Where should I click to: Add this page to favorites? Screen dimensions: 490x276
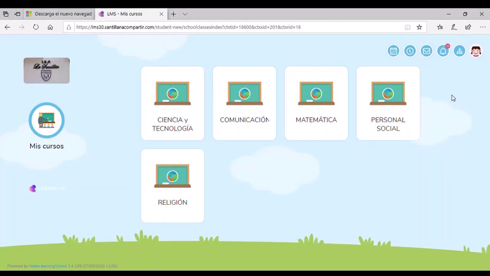(420, 27)
